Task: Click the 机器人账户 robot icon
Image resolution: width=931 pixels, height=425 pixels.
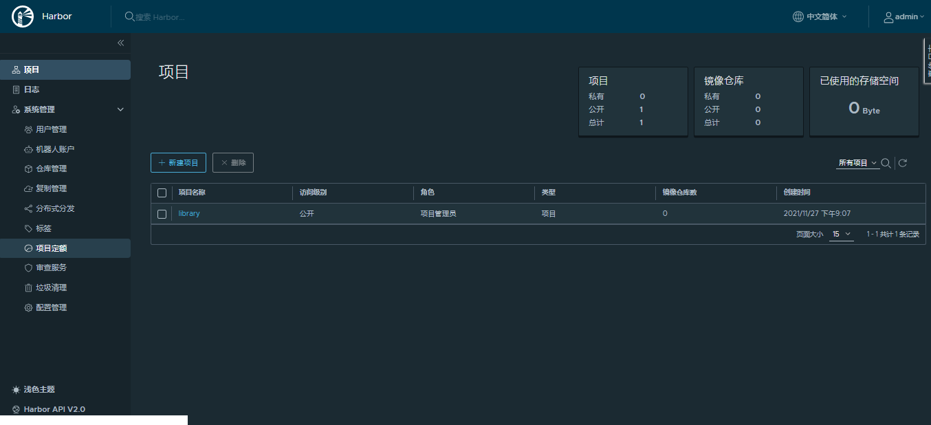Action: click(28, 149)
